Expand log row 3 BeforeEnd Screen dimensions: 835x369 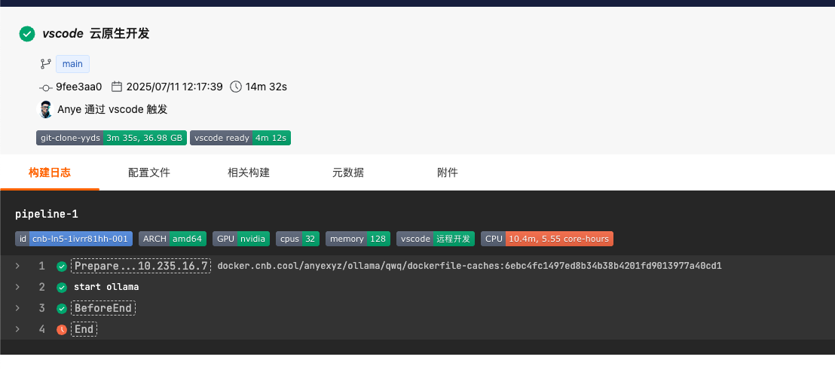click(17, 308)
